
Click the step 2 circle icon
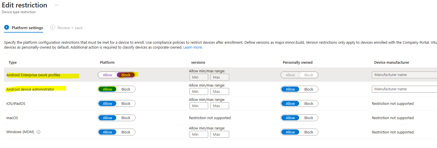pos(52,27)
